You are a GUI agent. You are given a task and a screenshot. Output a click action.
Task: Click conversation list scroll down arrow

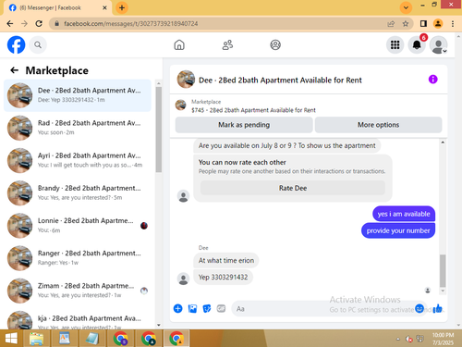coord(159,325)
